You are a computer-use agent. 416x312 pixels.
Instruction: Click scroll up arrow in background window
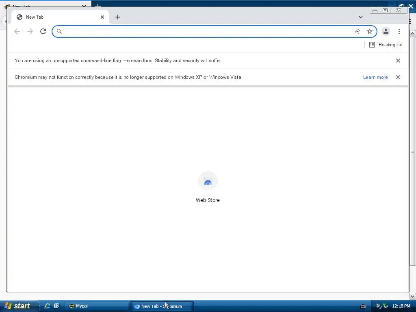[x=413, y=33]
